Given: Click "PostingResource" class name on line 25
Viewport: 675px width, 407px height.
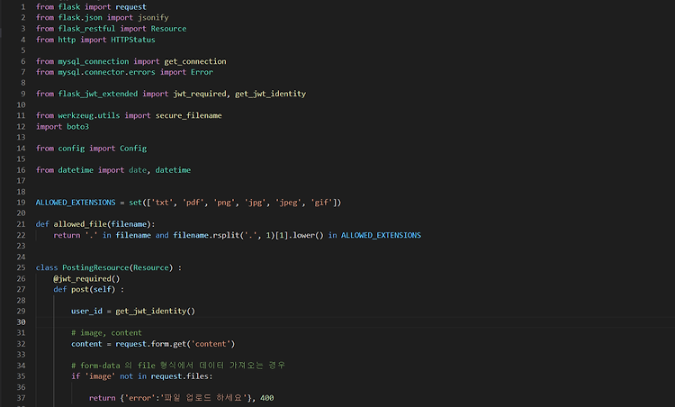Looking at the screenshot, I should (x=95, y=267).
